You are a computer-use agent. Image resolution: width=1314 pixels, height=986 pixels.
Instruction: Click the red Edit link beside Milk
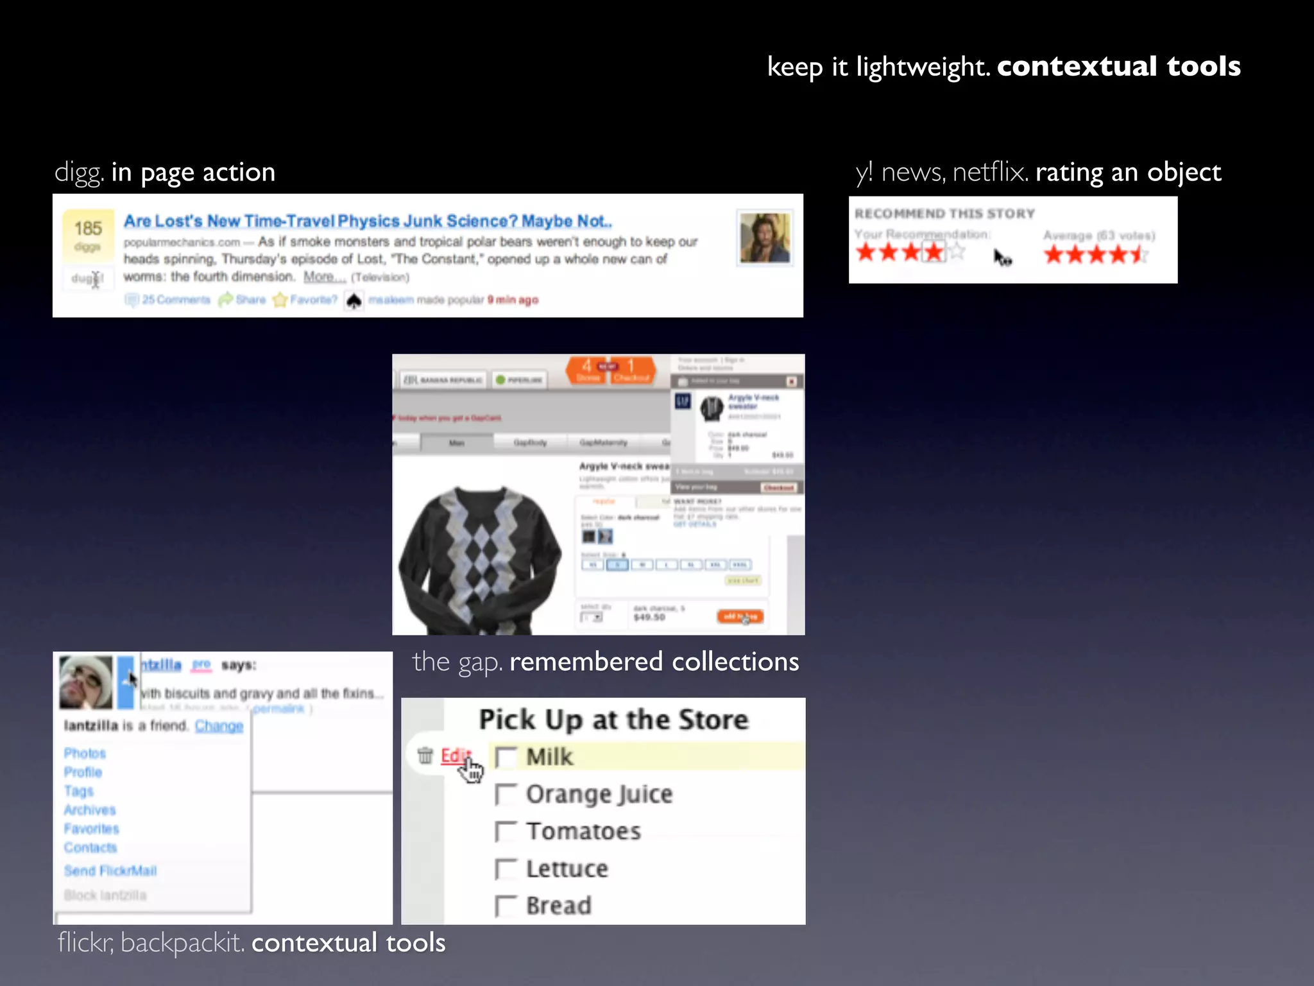[x=456, y=756]
